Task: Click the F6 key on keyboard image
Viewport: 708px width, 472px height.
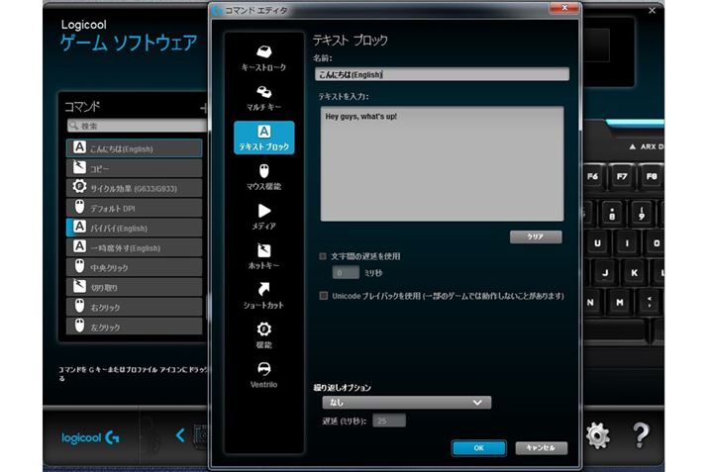Action: (x=593, y=176)
